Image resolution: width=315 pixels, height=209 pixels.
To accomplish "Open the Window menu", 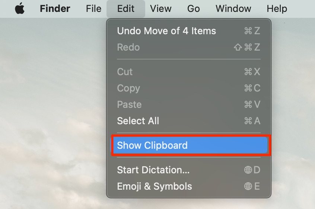I will pyautogui.click(x=233, y=9).
